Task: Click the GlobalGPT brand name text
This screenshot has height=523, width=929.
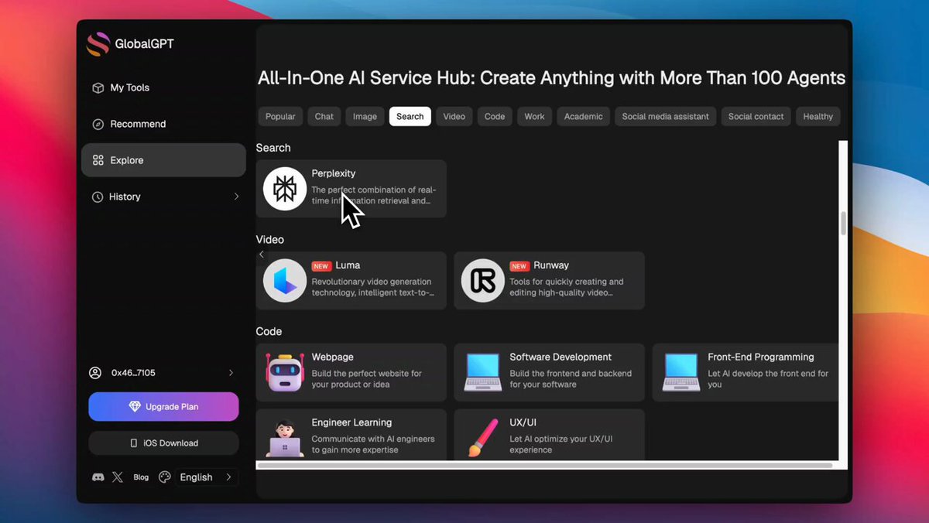Action: [x=144, y=44]
